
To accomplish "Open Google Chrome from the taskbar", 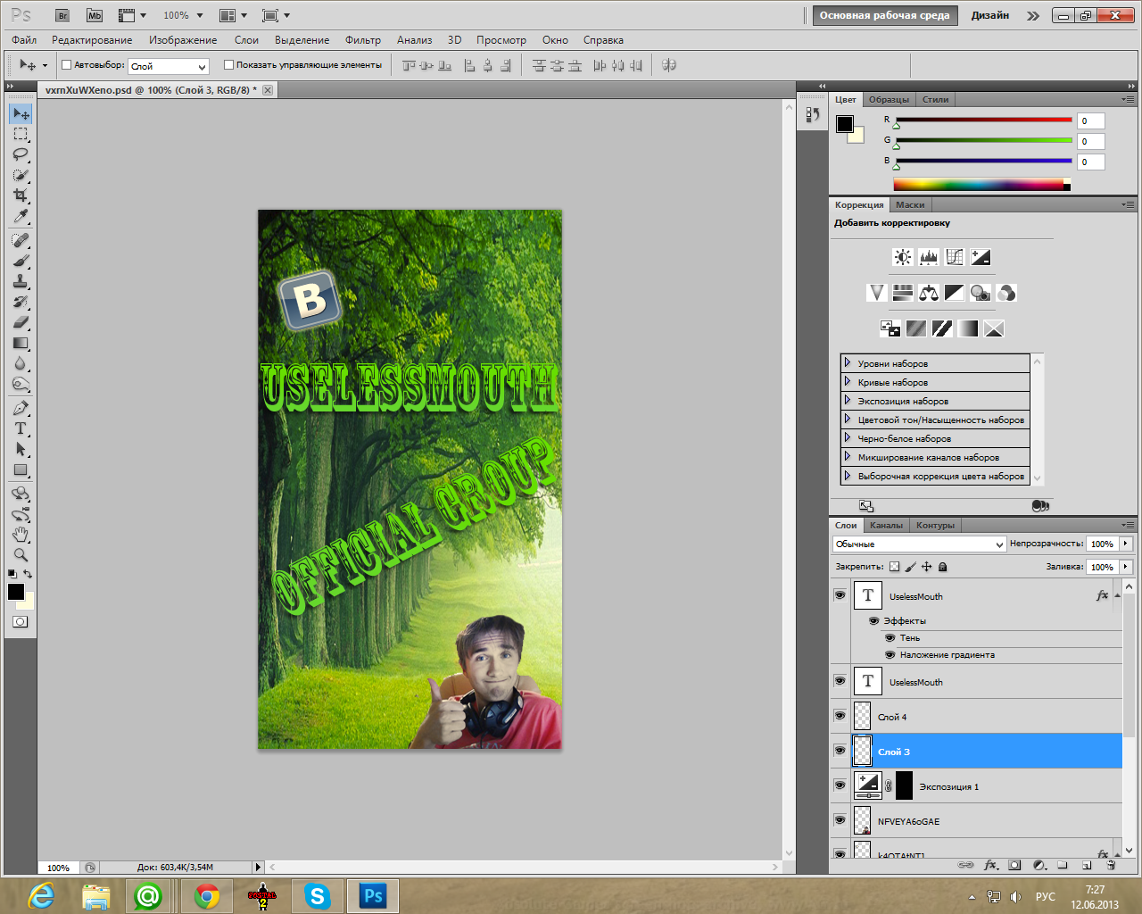I will [x=207, y=895].
